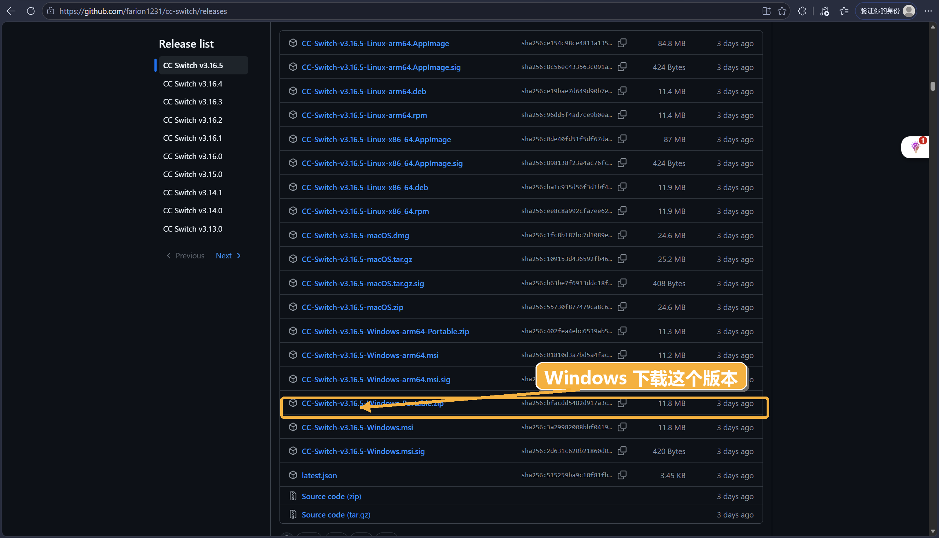This screenshot has width=939, height=538.
Task: Click the browser back arrow
Action: (11, 11)
